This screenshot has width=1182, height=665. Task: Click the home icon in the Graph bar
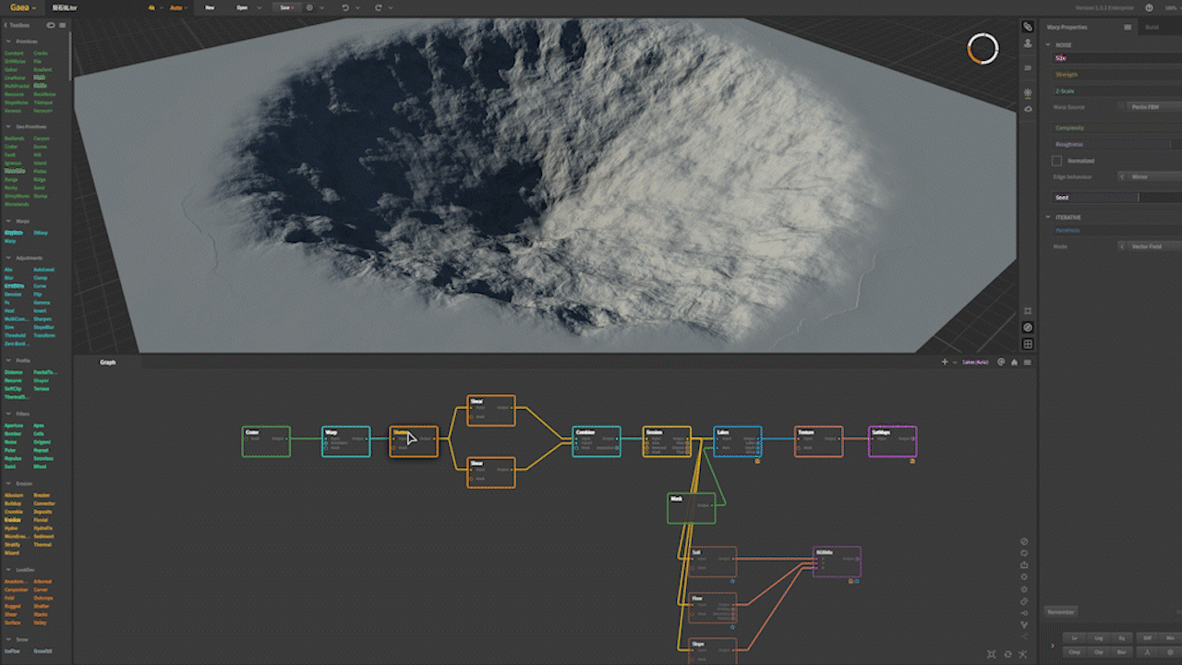click(1015, 362)
